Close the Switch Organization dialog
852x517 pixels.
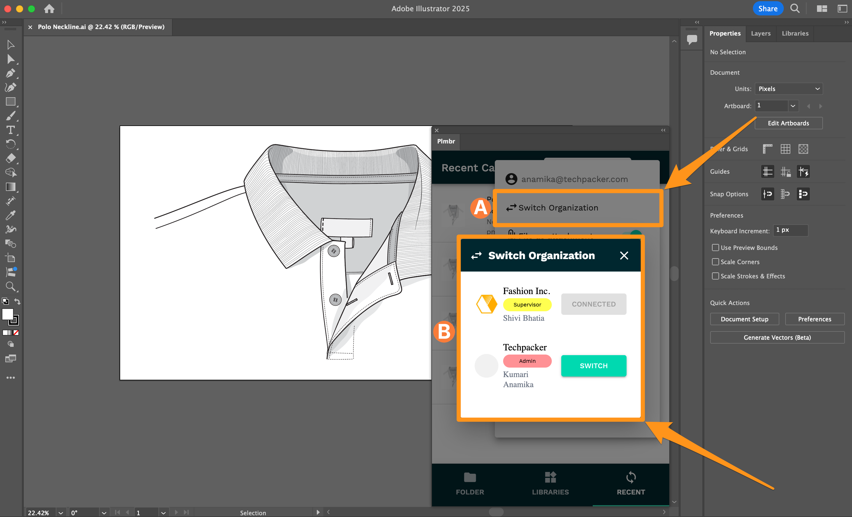click(x=624, y=256)
